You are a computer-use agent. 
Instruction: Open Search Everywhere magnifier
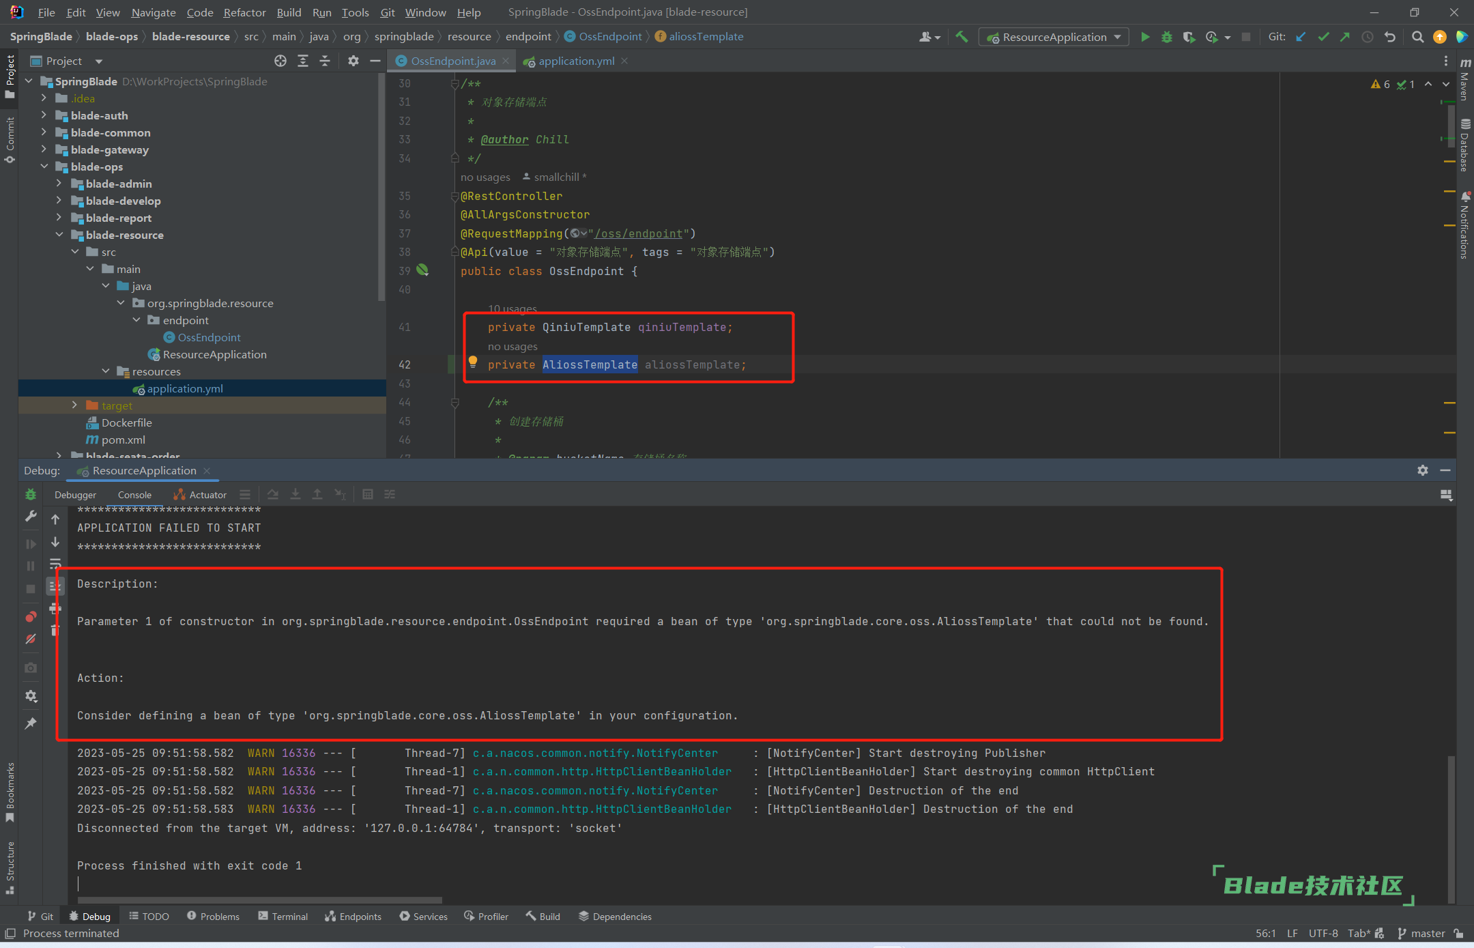1417,37
